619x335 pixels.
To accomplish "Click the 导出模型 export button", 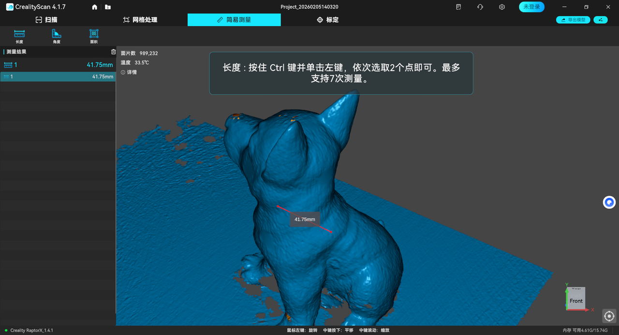I will coord(573,20).
